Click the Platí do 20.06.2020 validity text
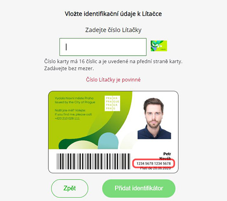 click(155, 168)
